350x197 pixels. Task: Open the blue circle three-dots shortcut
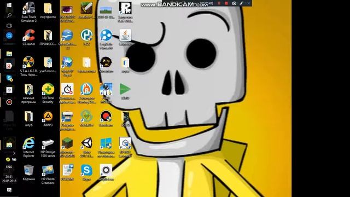(106, 39)
